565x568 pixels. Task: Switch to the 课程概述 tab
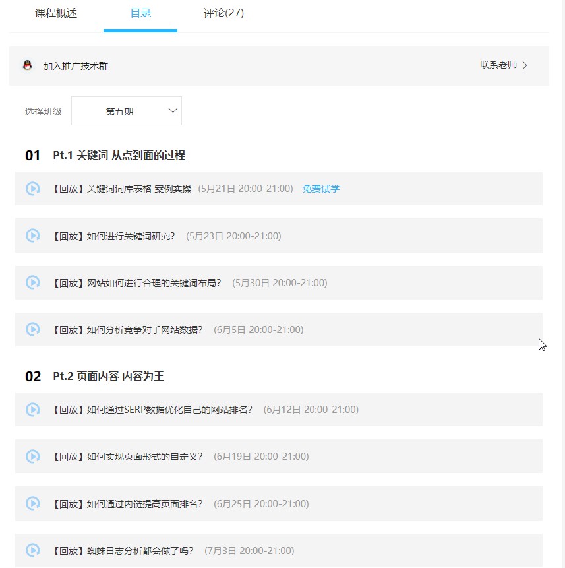point(56,13)
